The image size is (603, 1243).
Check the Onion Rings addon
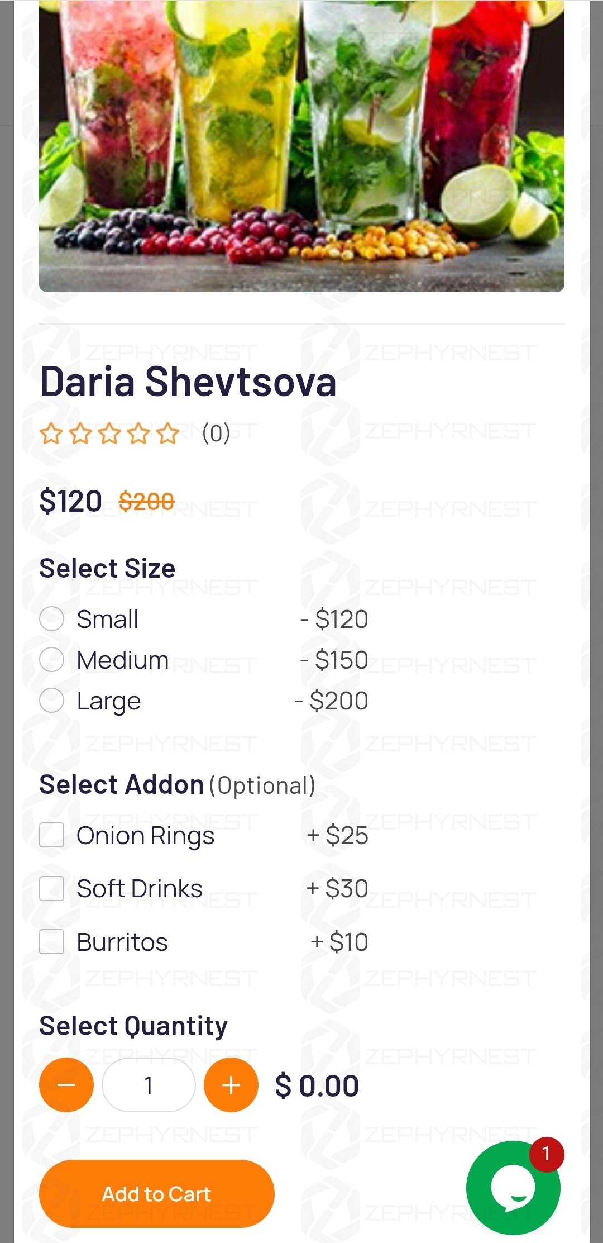[x=52, y=835]
